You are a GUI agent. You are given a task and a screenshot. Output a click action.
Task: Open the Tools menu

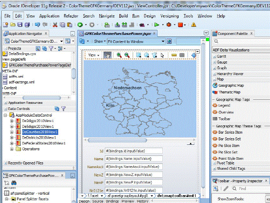(x=188, y=16)
